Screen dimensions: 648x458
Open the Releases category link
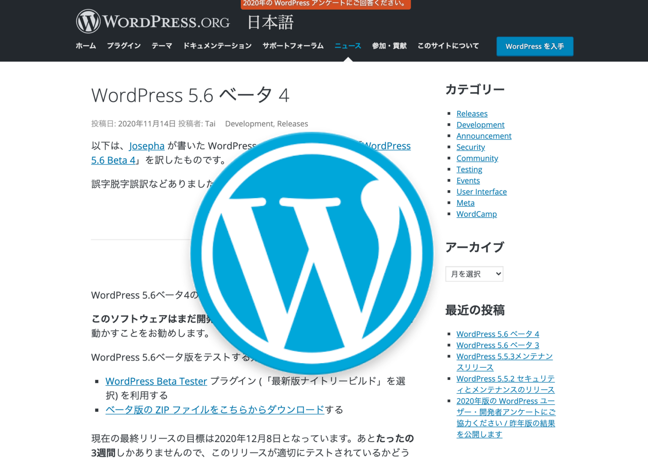tap(472, 113)
